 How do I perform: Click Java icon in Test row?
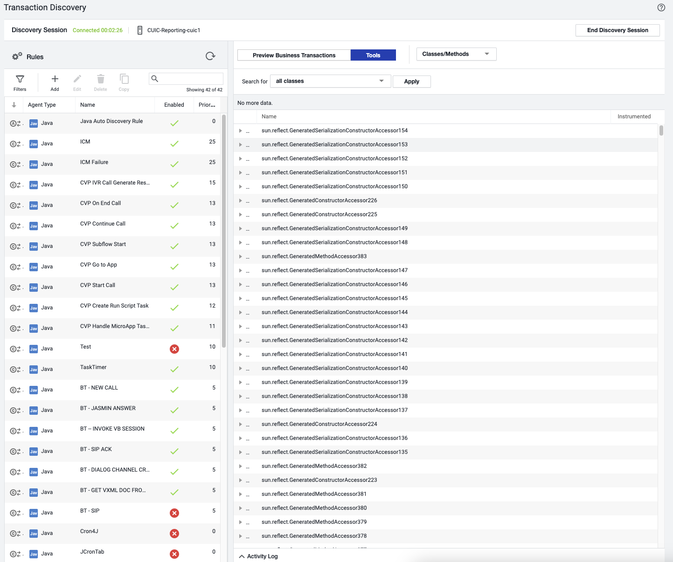34,349
